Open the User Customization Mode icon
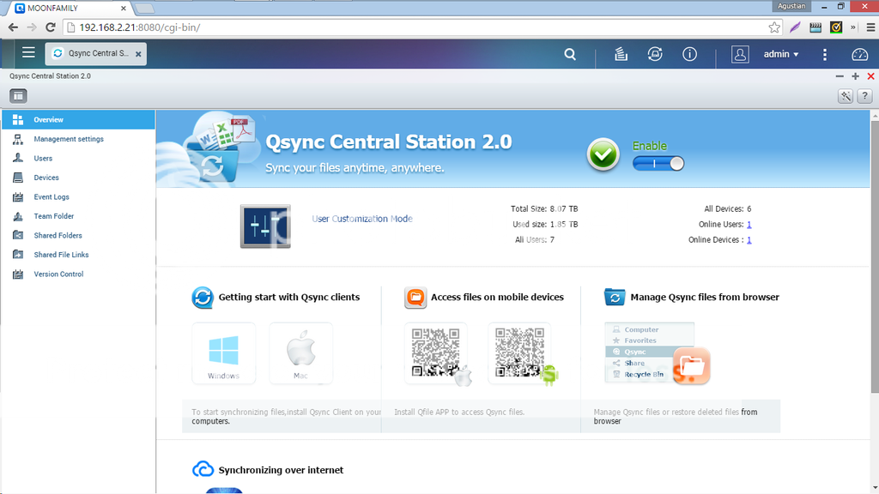The height and width of the screenshot is (494, 879). [x=265, y=226]
